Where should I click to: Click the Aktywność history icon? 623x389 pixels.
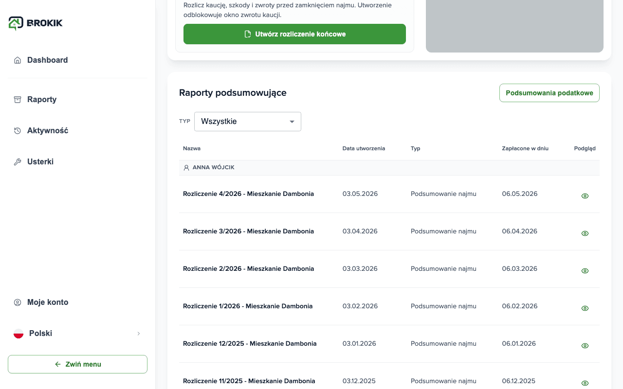[18, 131]
